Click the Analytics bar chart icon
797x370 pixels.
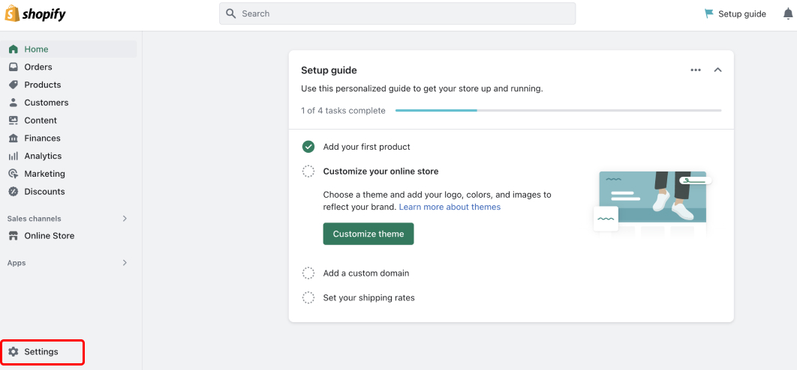click(x=14, y=156)
